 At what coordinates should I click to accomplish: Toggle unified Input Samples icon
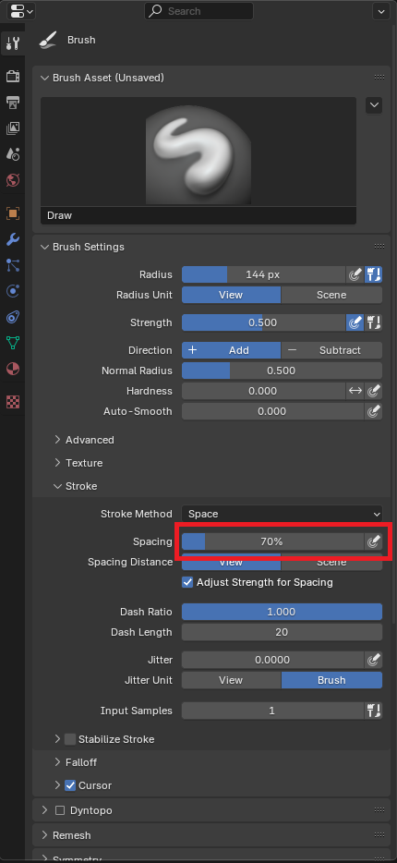click(373, 711)
